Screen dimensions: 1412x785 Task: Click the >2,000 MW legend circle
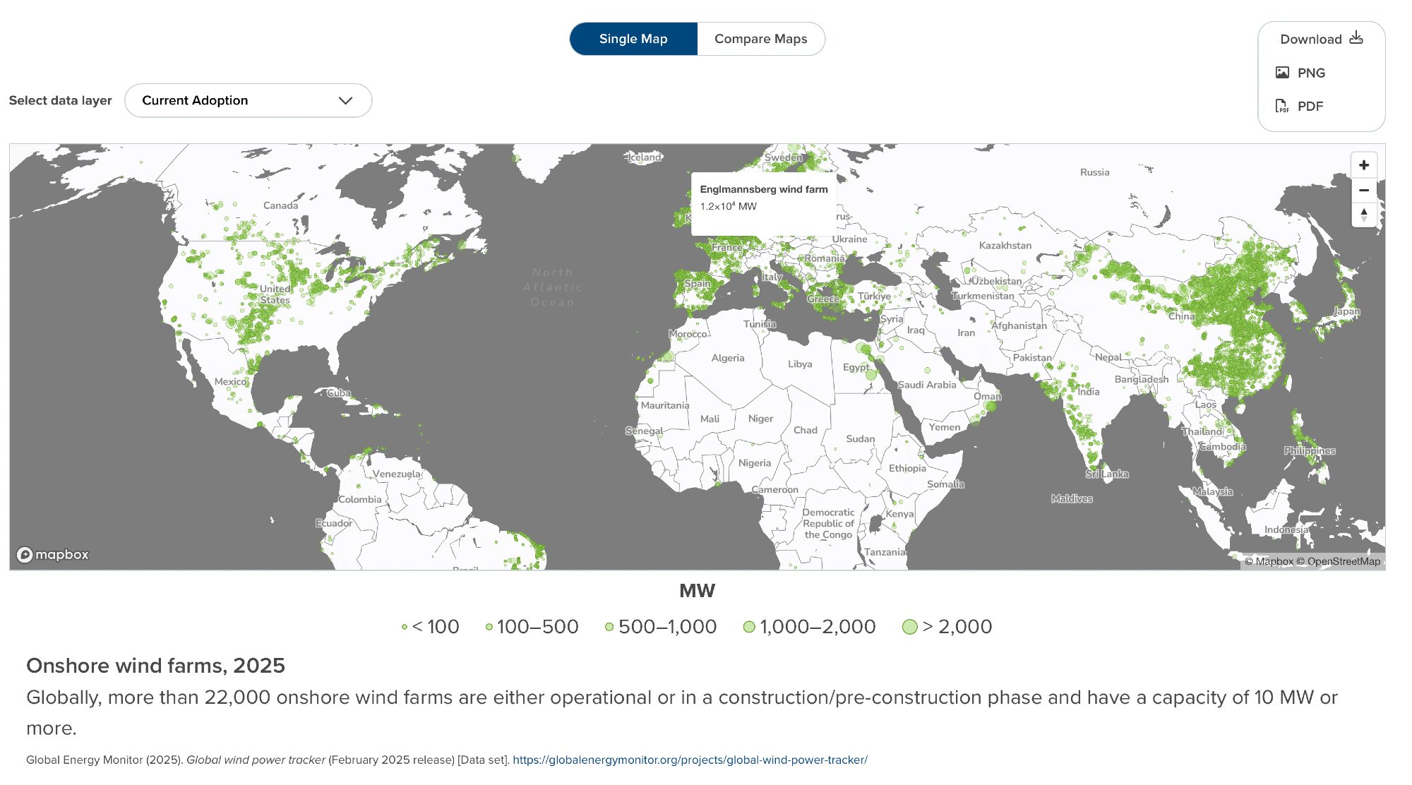[x=909, y=627]
